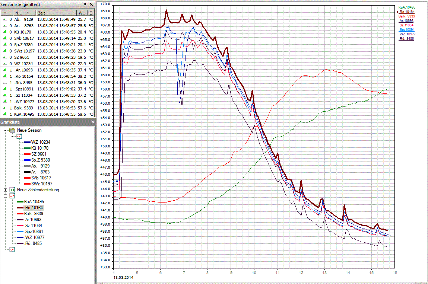Select .Spz10891 in the chart legend
The image size is (428, 284).
(406, 30)
